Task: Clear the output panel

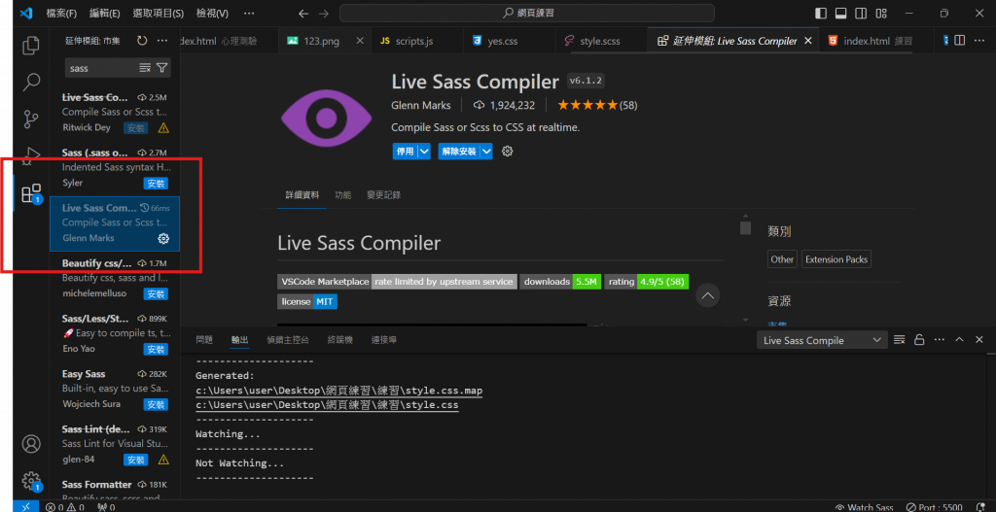Action: [899, 340]
